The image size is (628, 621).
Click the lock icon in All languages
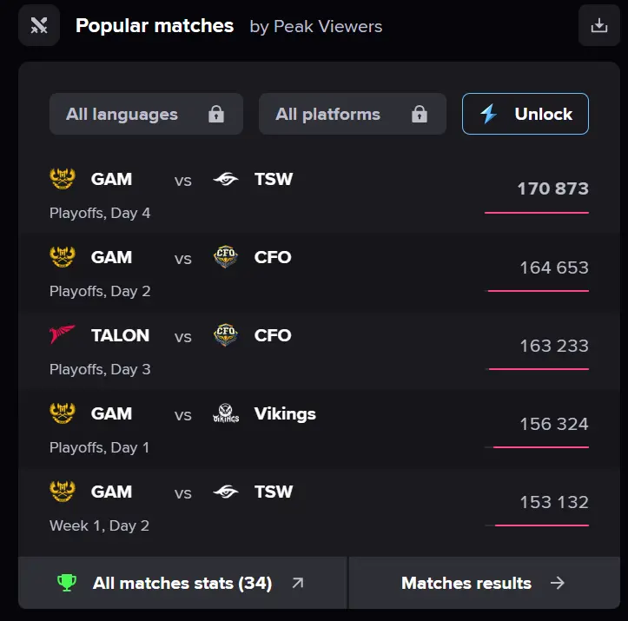(x=216, y=114)
